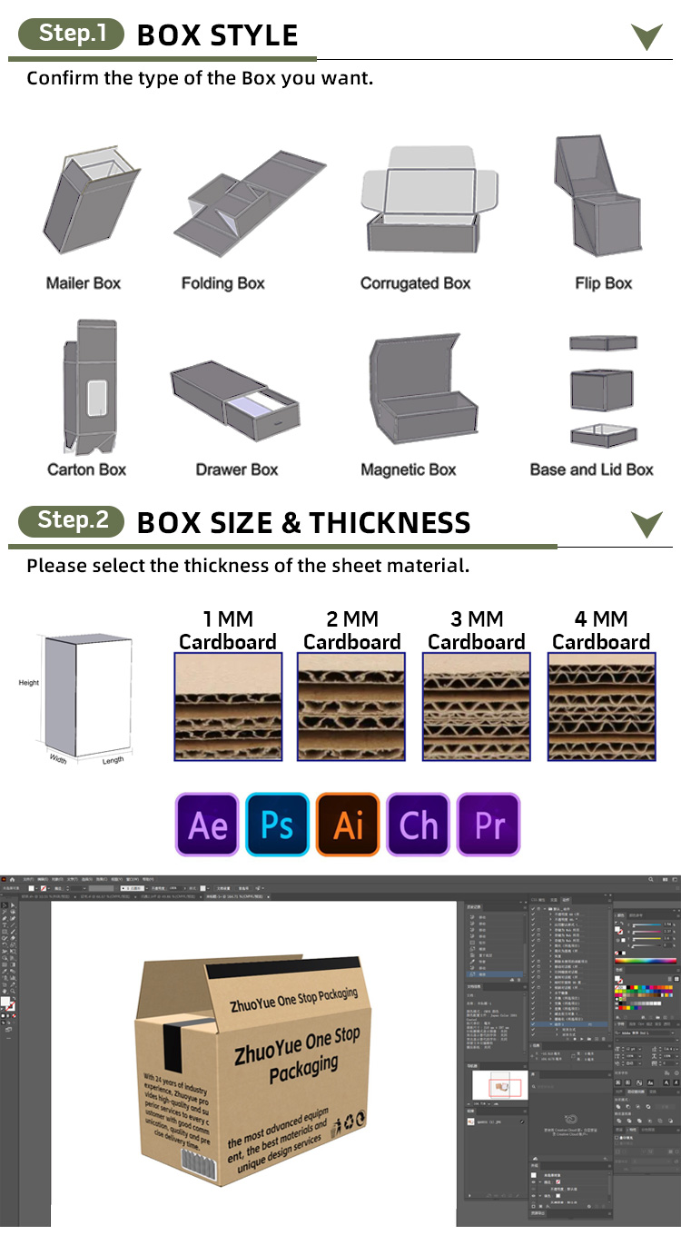The height and width of the screenshot is (1255, 681).
Task: Click the Illustrator Ai icon
Action: click(348, 825)
